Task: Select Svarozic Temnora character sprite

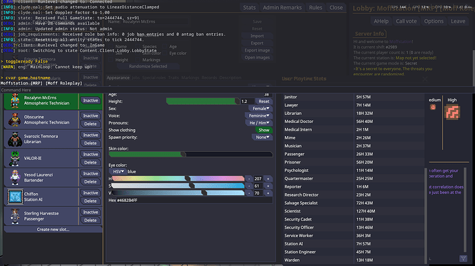Action: [14, 140]
